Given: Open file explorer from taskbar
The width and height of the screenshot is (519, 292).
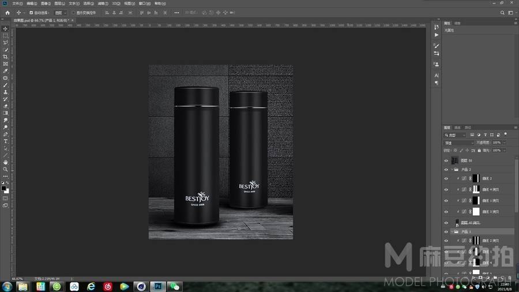Looking at the screenshot, I should (23, 286).
